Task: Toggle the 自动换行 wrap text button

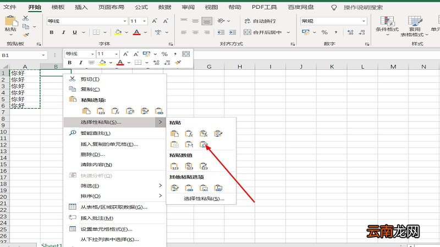Action: (x=260, y=21)
